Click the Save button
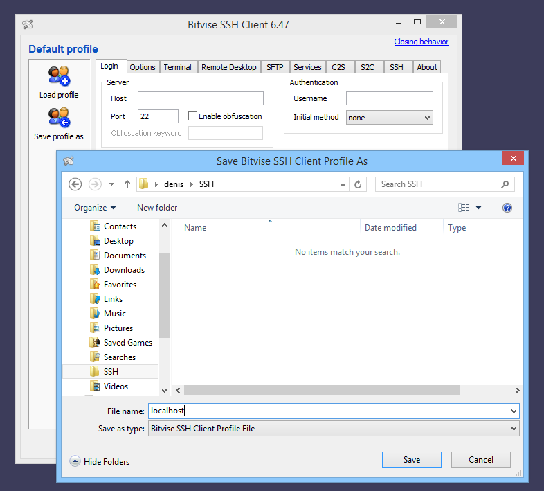The width and height of the screenshot is (544, 491). coord(412,460)
